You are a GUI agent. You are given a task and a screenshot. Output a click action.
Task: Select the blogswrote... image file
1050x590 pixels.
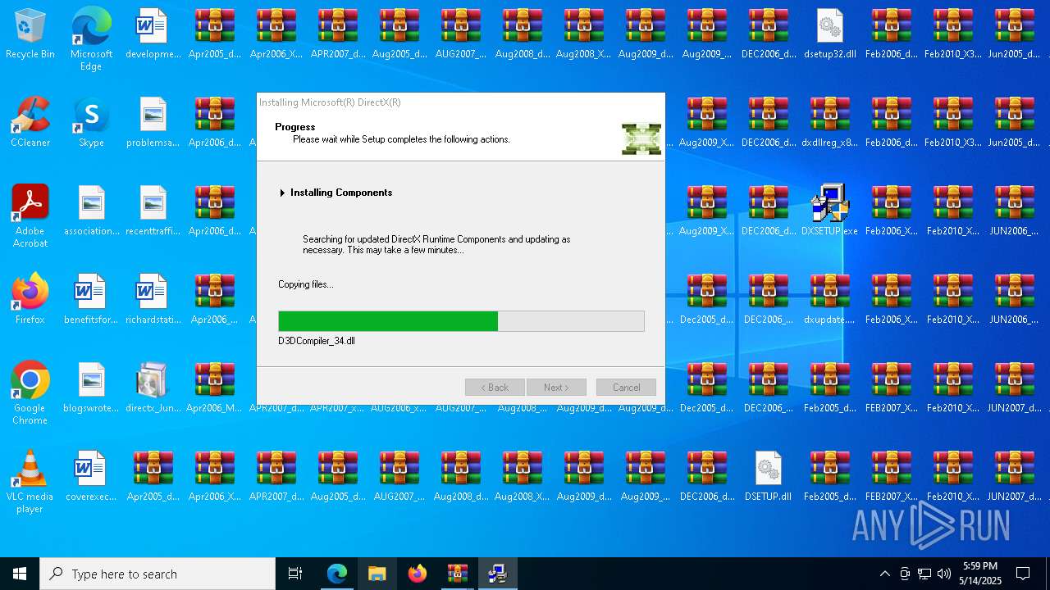(x=91, y=388)
